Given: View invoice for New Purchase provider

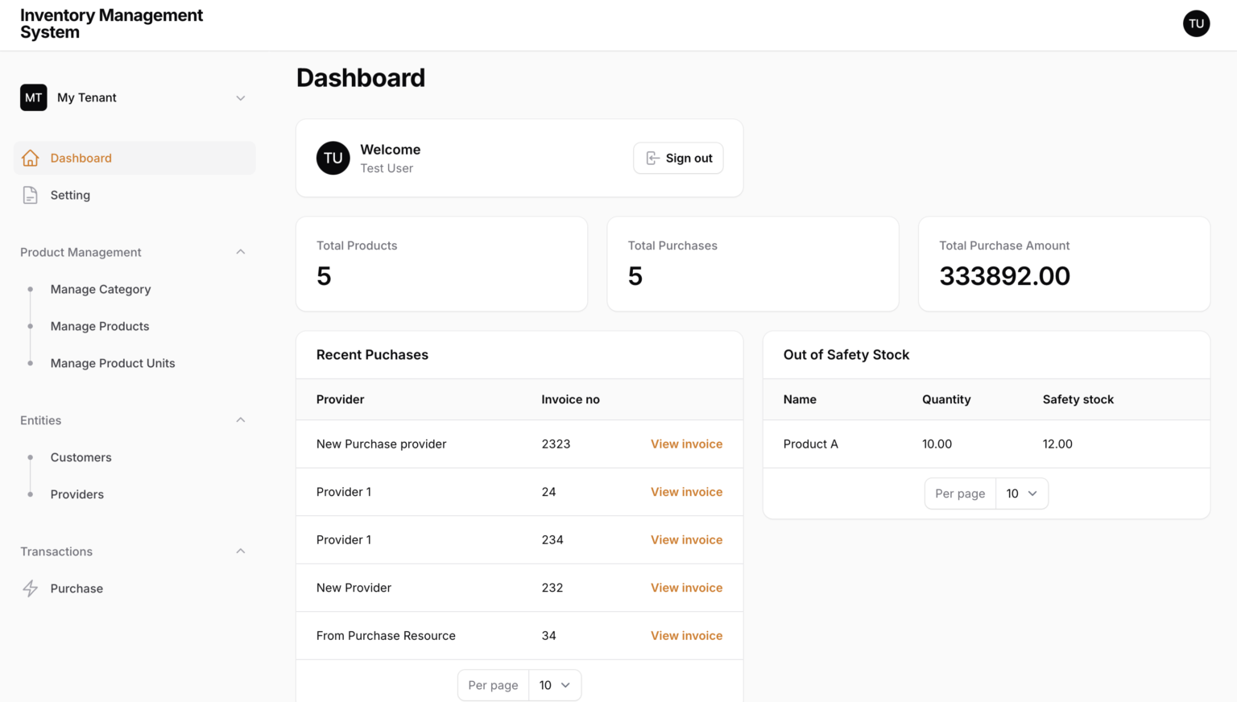Looking at the screenshot, I should 686,444.
